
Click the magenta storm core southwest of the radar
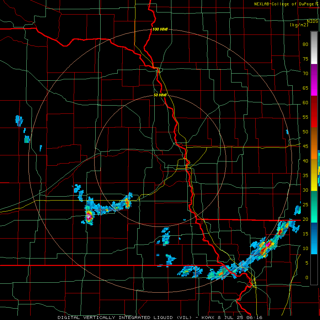pyautogui.click(x=89, y=217)
